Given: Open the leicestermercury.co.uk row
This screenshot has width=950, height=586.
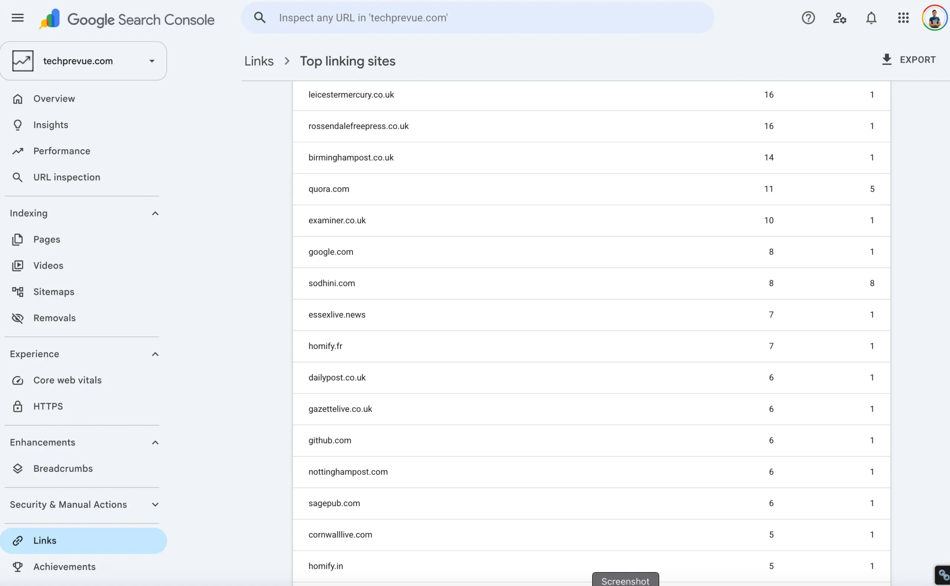Looking at the screenshot, I should point(591,95).
